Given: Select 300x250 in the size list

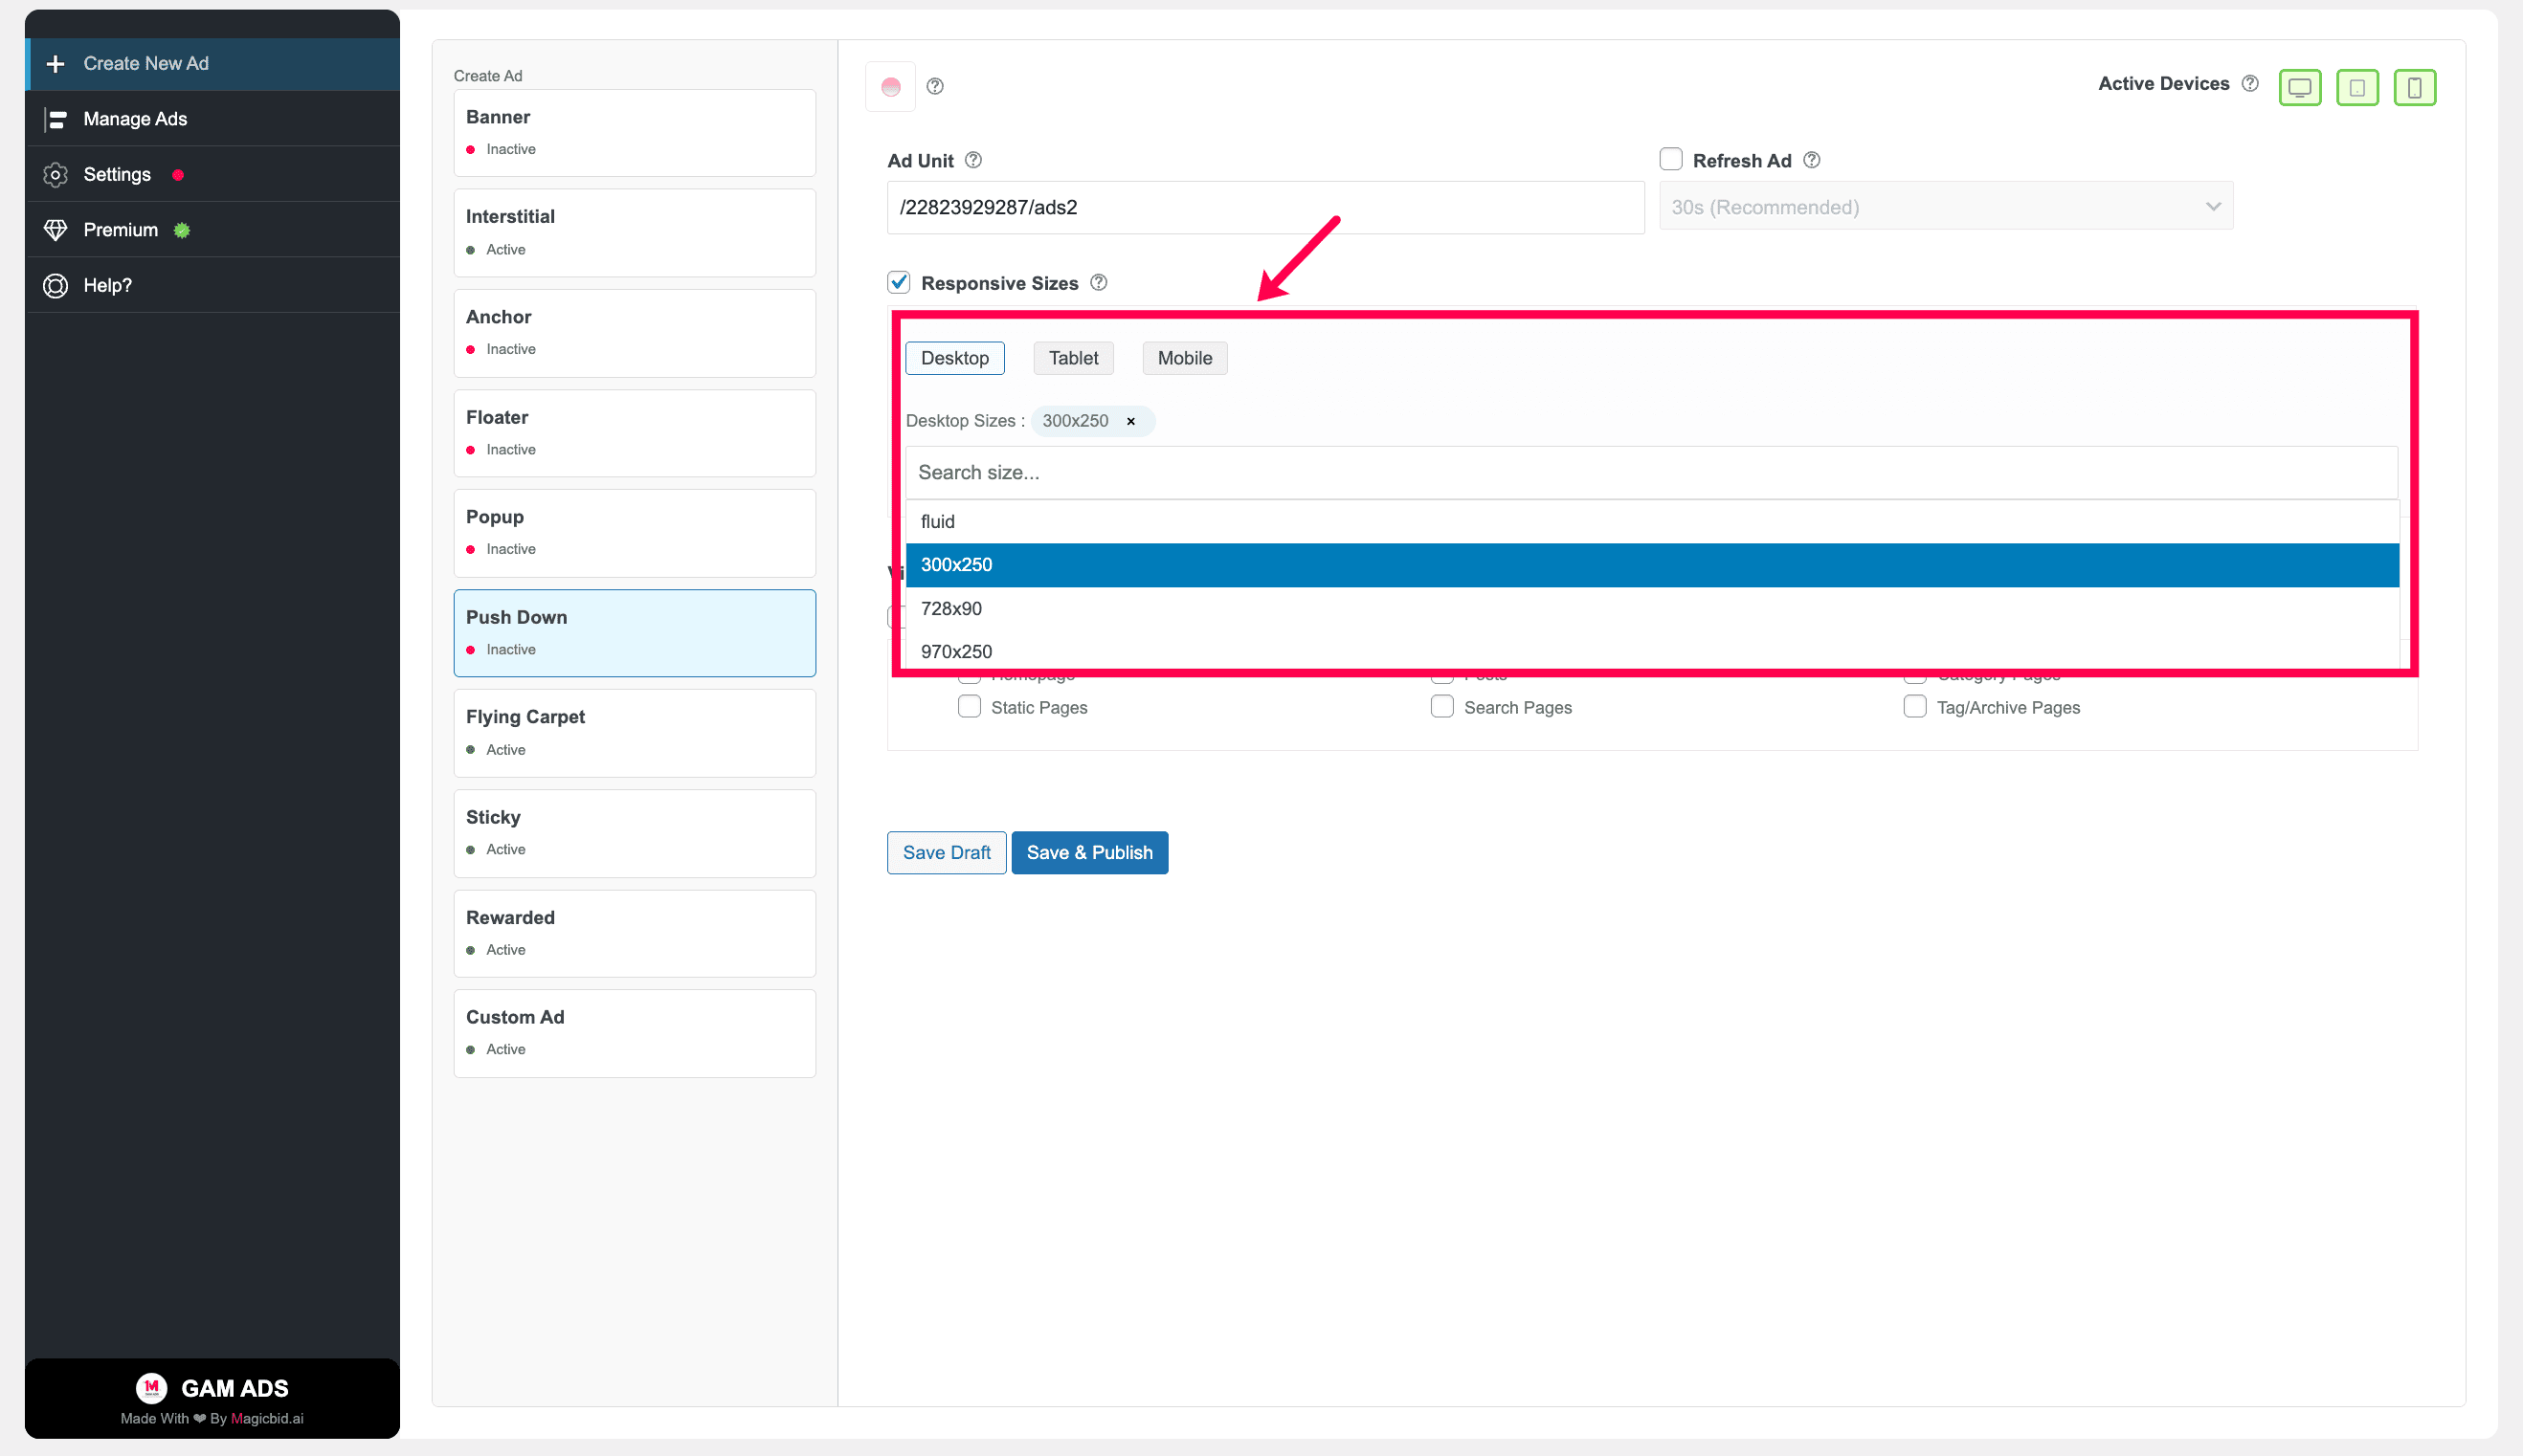Looking at the screenshot, I should (1652, 565).
